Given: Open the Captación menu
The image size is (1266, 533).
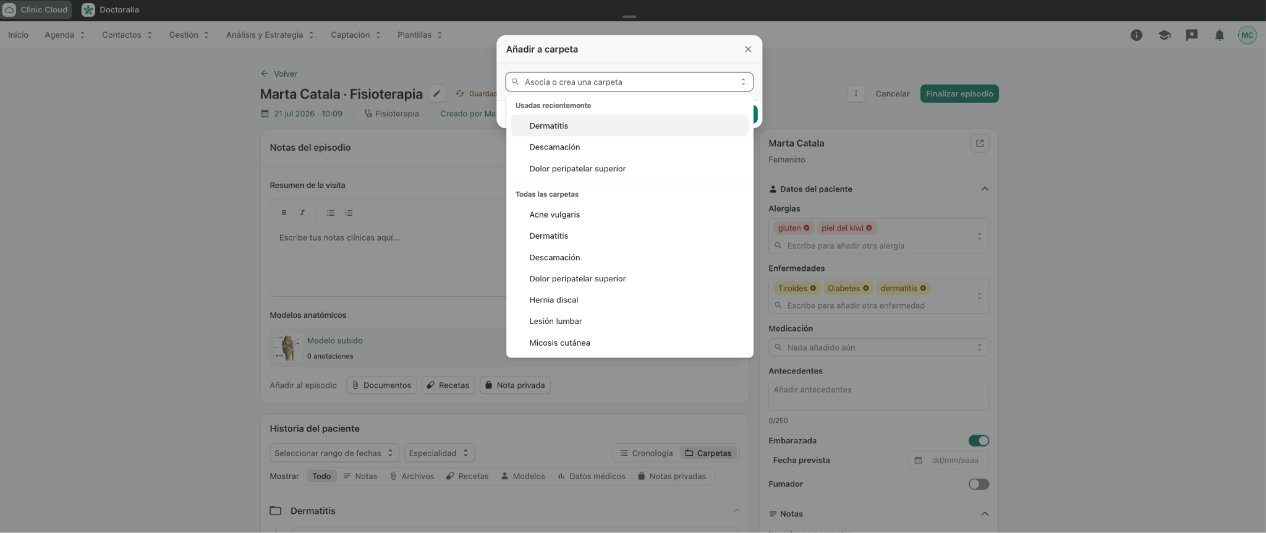Looking at the screenshot, I should click(355, 35).
